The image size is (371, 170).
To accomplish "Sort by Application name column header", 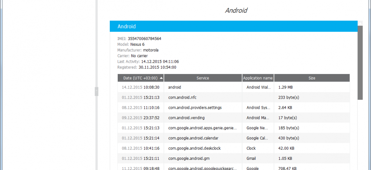I will tap(258, 78).
